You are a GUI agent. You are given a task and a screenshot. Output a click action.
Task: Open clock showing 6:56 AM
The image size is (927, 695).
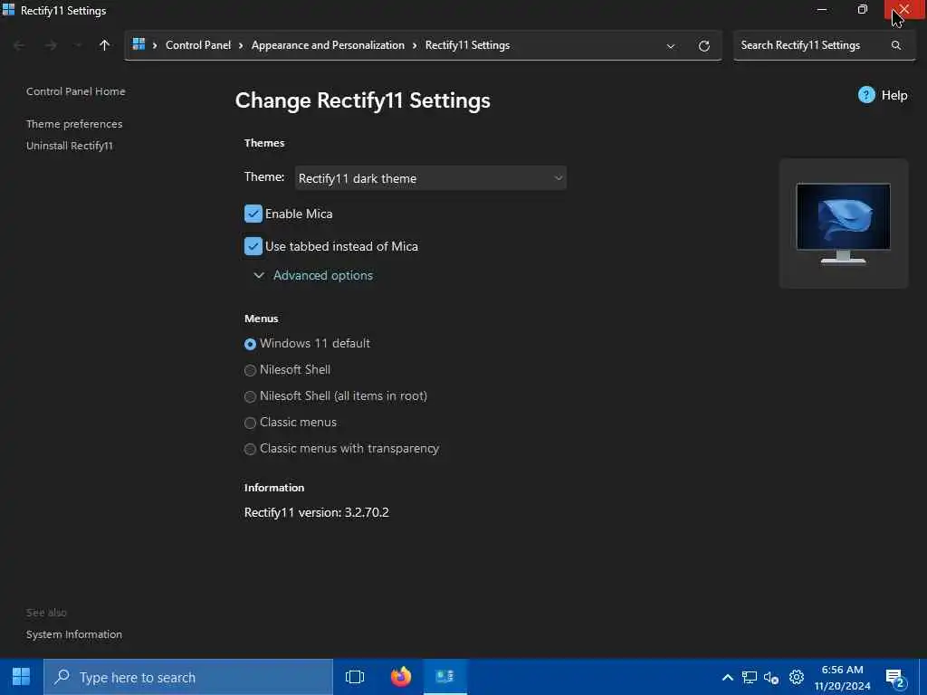[843, 677]
